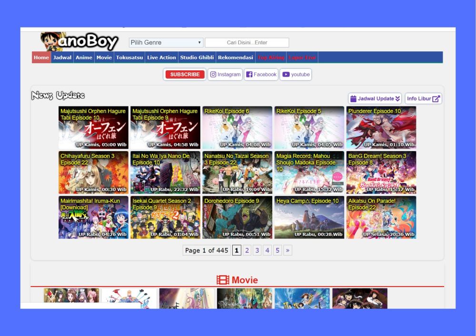Viewport: 476px width, 336px height.
Task: Open the red Lapor Eror menu item
Action: 302,58
